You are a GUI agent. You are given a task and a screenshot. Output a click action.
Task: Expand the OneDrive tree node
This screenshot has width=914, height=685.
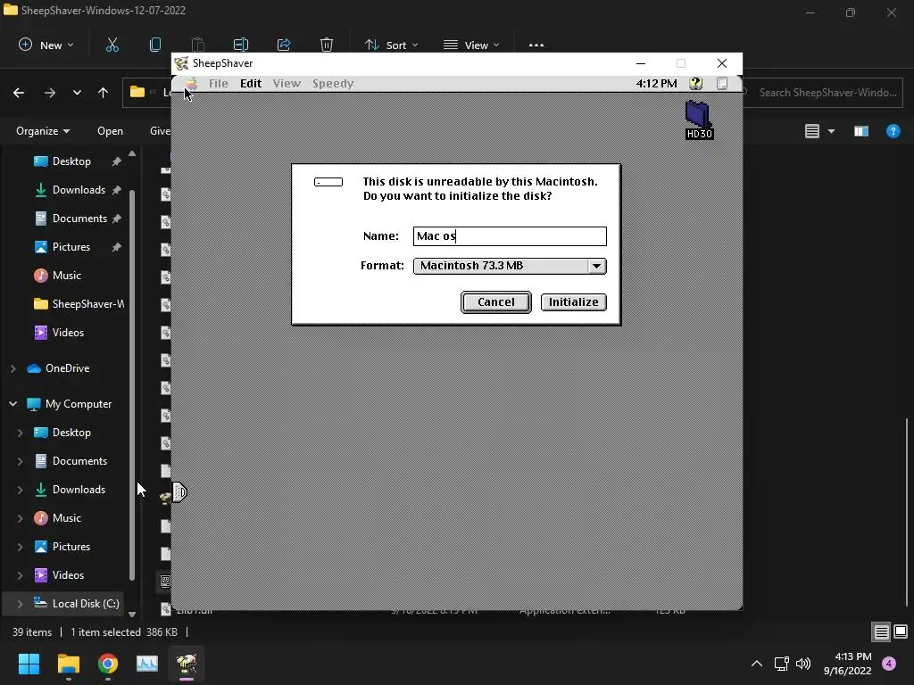click(x=12, y=368)
